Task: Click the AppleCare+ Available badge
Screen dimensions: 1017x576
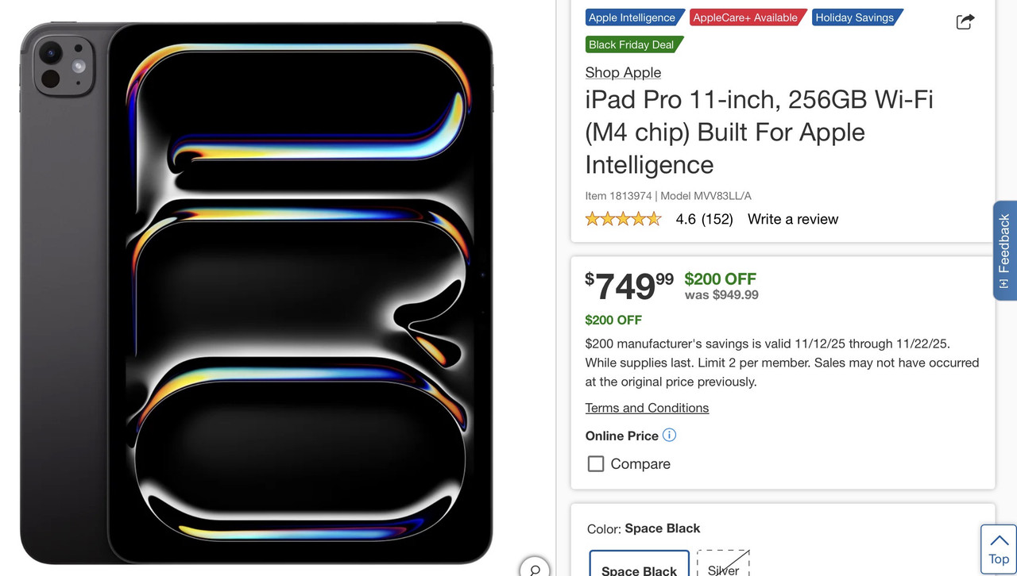Action: [x=747, y=17]
